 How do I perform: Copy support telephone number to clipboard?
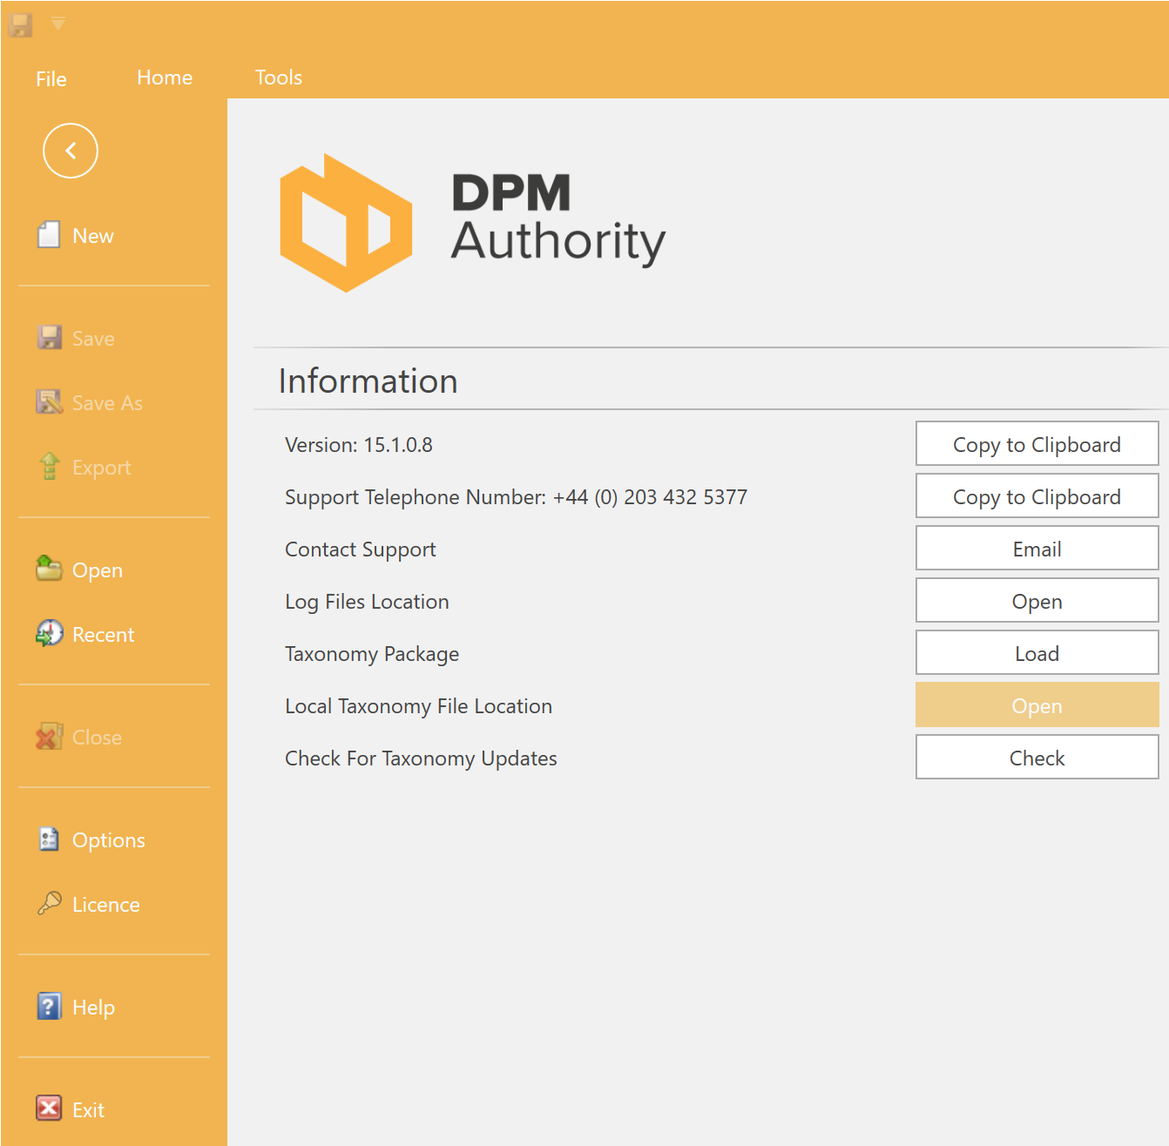tap(1037, 496)
